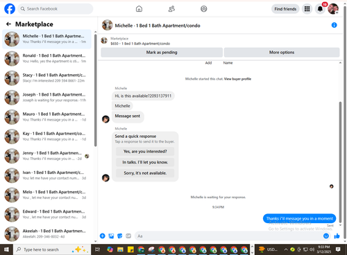Open Akeelah's conversation in the list
This screenshot has height=255, width=347.
pos(46,234)
